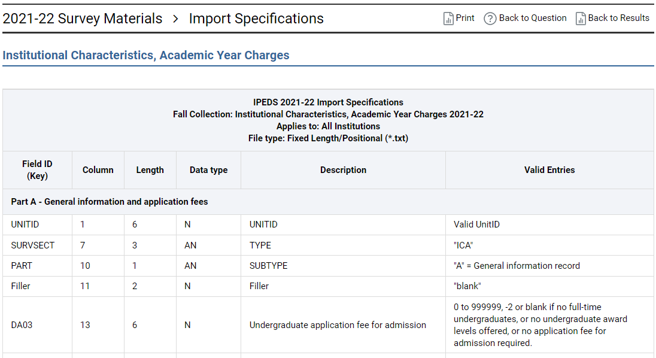
Task: Select the Description column header
Action: click(x=343, y=170)
